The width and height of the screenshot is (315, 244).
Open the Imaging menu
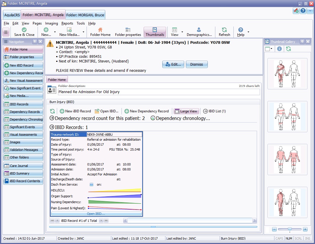(51, 23)
